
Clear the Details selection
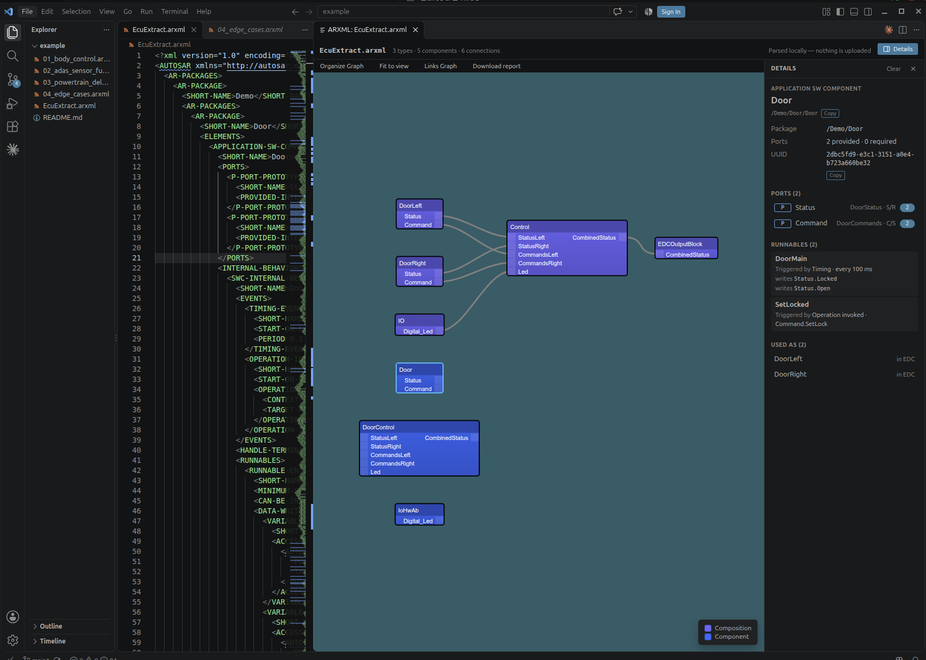pos(894,69)
